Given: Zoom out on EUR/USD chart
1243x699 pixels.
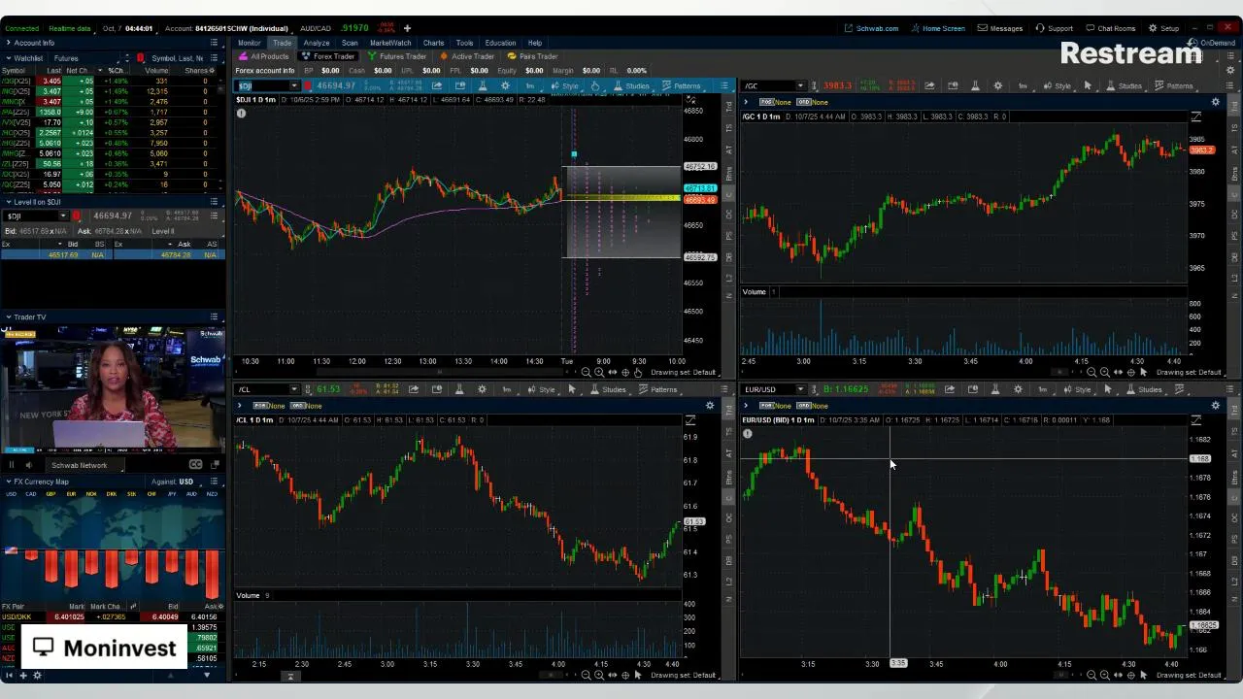Looking at the screenshot, I should [x=1092, y=675].
